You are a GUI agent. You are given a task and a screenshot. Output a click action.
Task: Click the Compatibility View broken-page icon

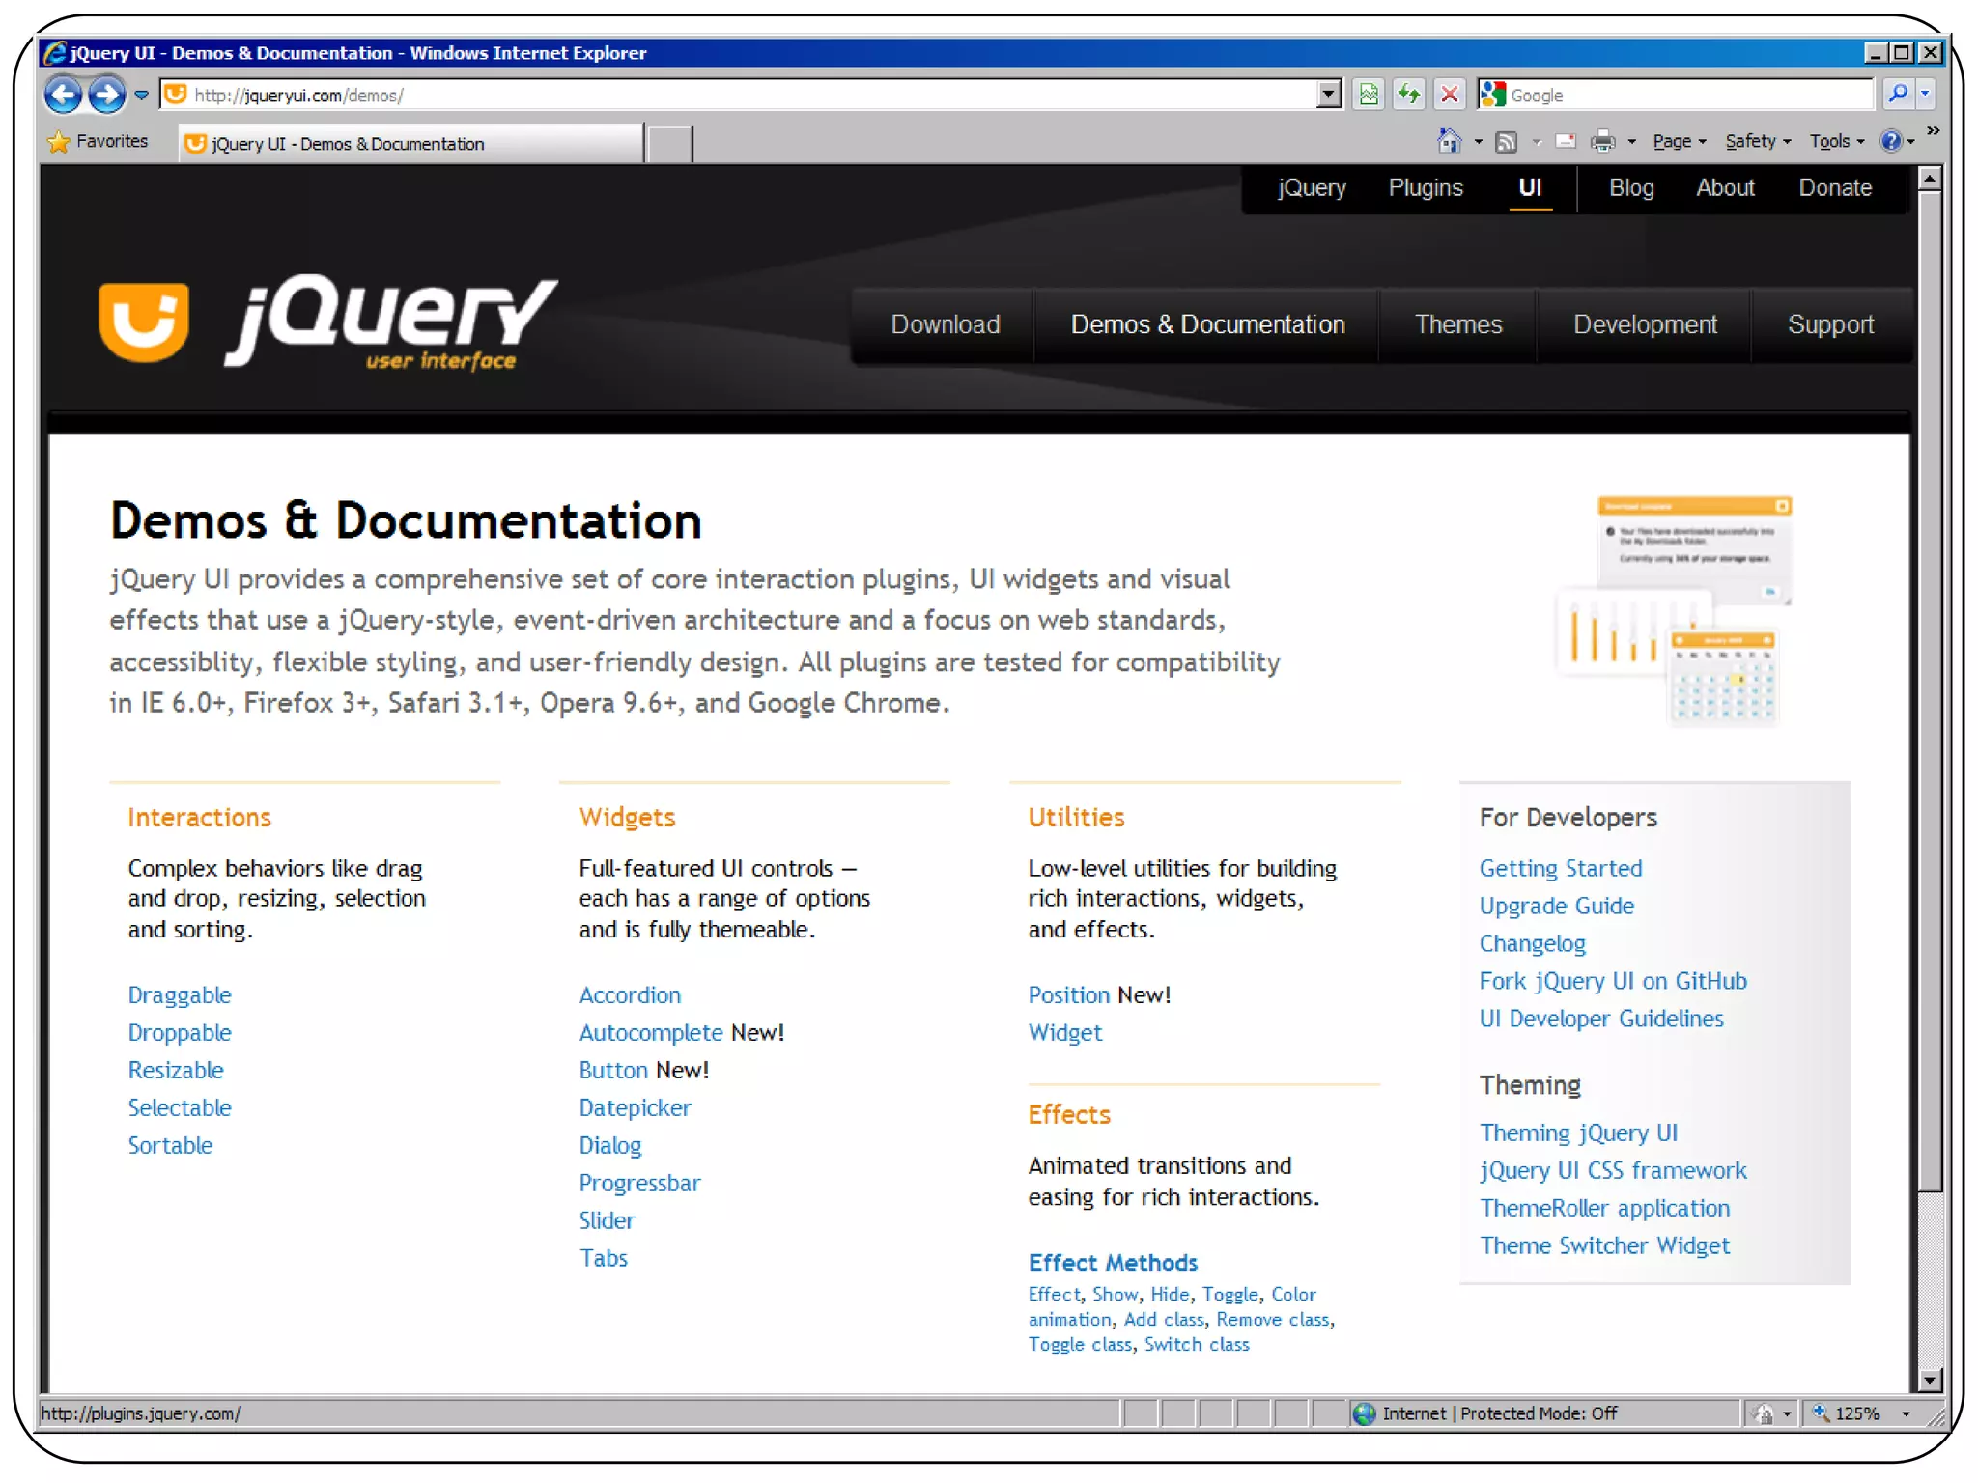click(1369, 95)
